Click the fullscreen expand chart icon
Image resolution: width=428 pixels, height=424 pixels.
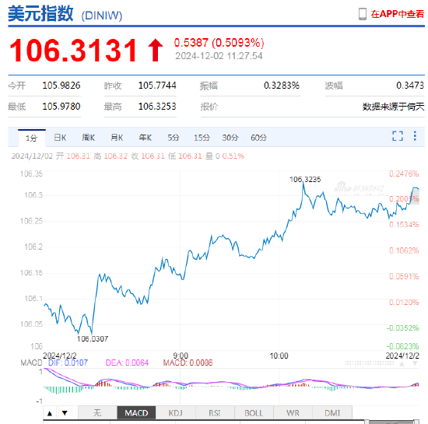coord(398,136)
